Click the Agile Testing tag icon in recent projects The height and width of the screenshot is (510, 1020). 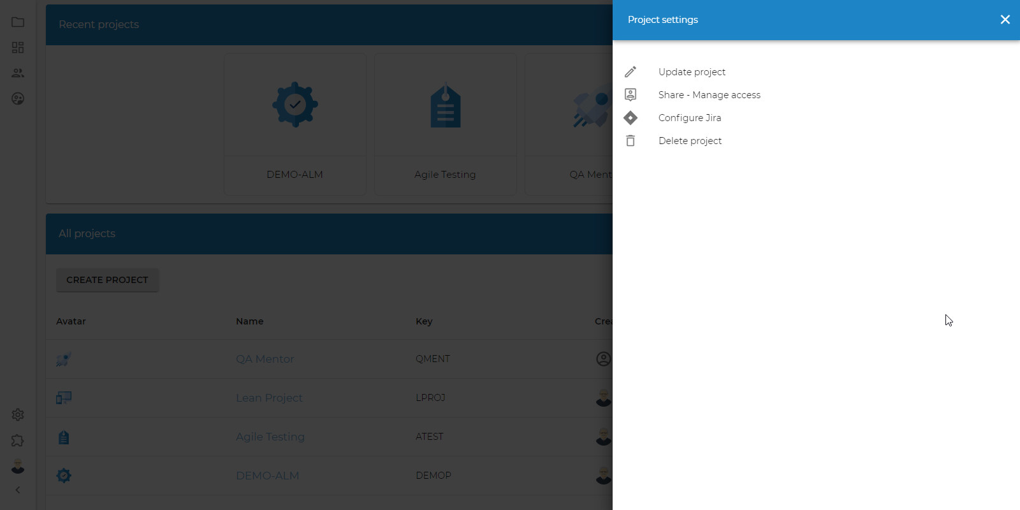pos(446,105)
